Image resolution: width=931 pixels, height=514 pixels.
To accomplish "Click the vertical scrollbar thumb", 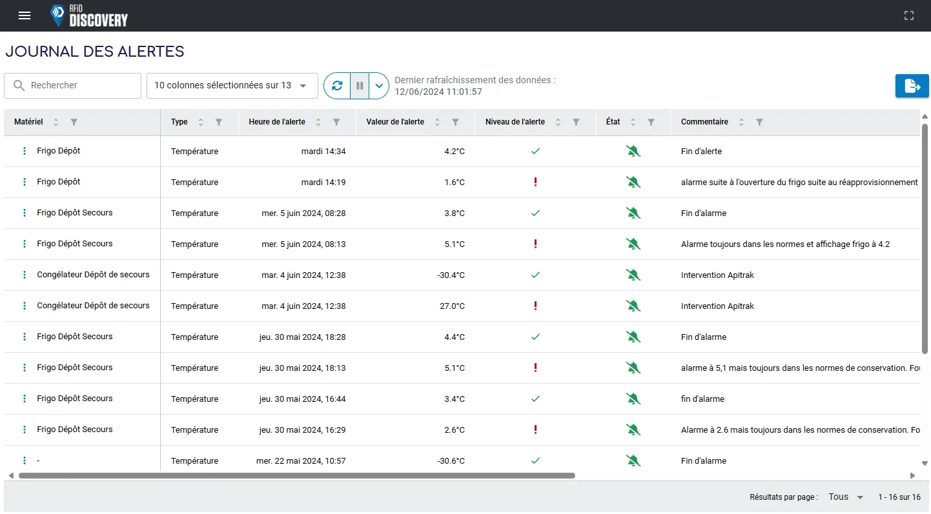I will coord(925,239).
